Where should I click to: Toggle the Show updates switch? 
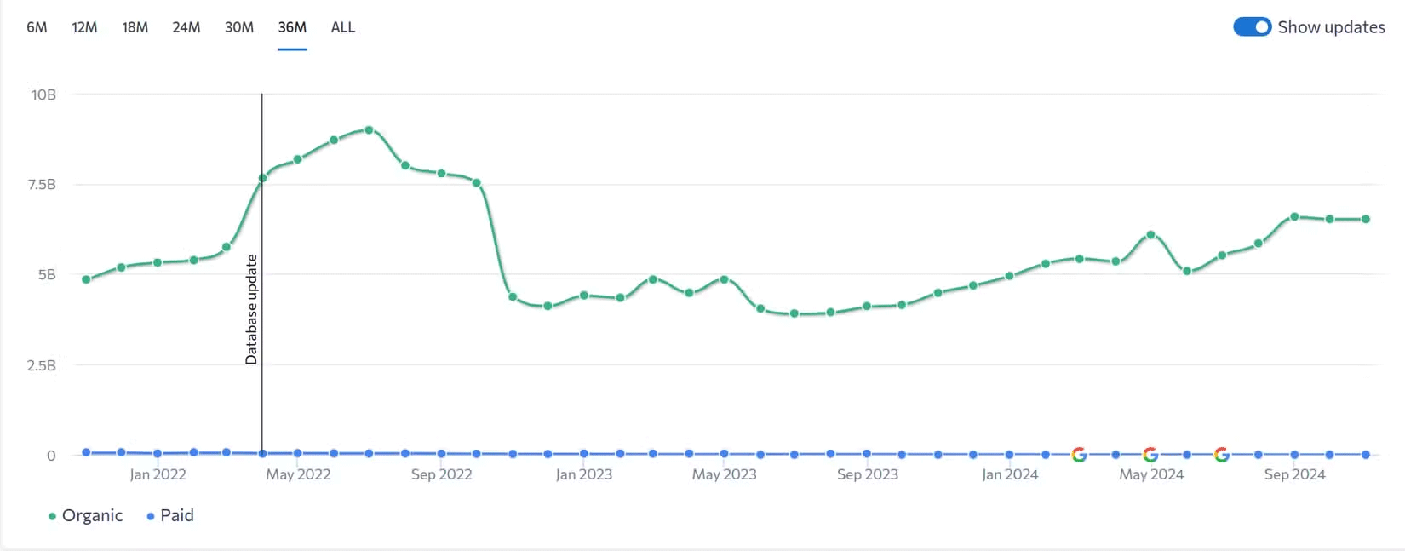click(x=1252, y=27)
